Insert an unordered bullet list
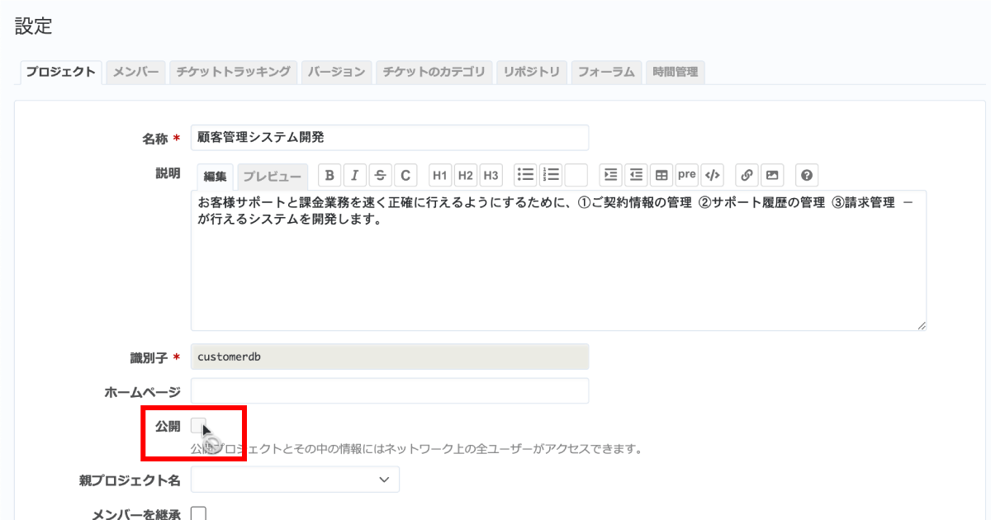This screenshot has width=991, height=520. (x=525, y=175)
